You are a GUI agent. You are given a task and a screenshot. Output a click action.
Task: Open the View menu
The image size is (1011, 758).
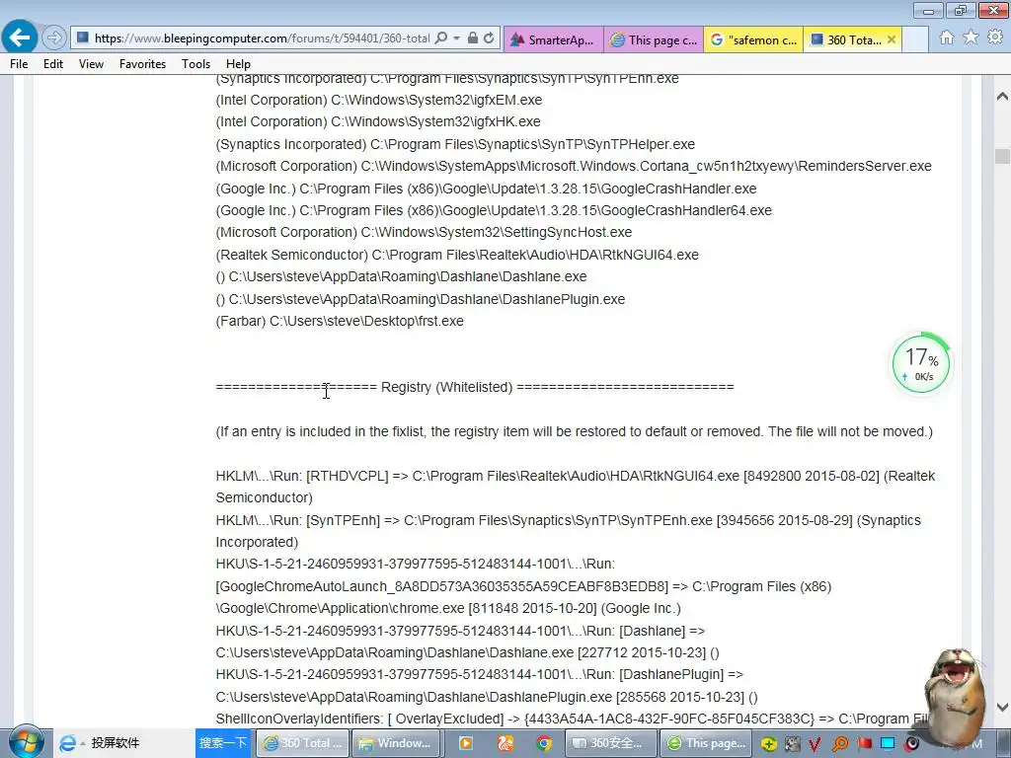click(91, 64)
